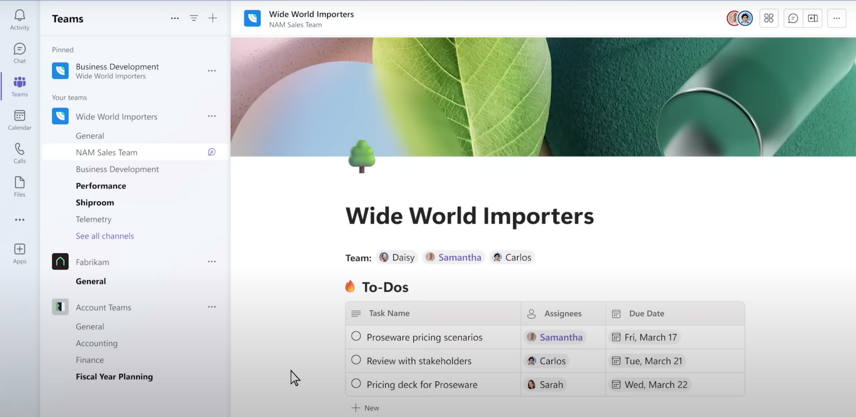Screen dimensions: 856x417
Task: Click the Loop icon beside NAM Sales Team
Action: tap(211, 152)
